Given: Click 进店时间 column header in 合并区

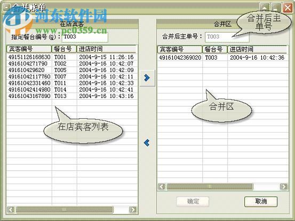Looking at the screenshot, I should click(257, 50).
